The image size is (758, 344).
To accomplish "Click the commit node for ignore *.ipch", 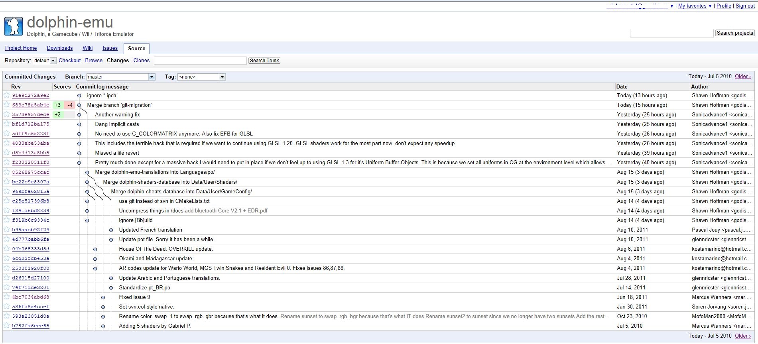I will (x=79, y=96).
